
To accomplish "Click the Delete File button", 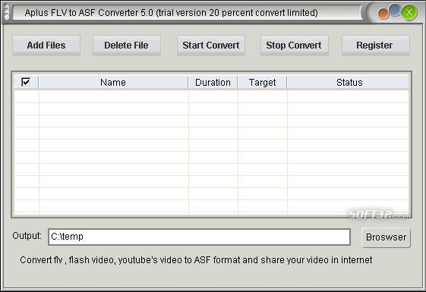I will coord(126,46).
